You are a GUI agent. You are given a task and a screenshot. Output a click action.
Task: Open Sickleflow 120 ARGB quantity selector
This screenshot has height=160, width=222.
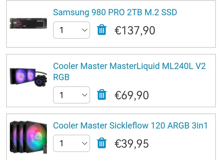(71, 143)
